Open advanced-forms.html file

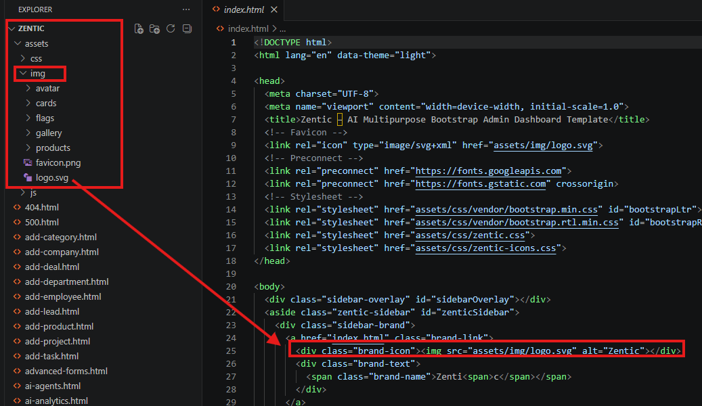point(66,371)
